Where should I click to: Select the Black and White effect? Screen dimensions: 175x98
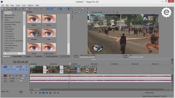point(10,15)
